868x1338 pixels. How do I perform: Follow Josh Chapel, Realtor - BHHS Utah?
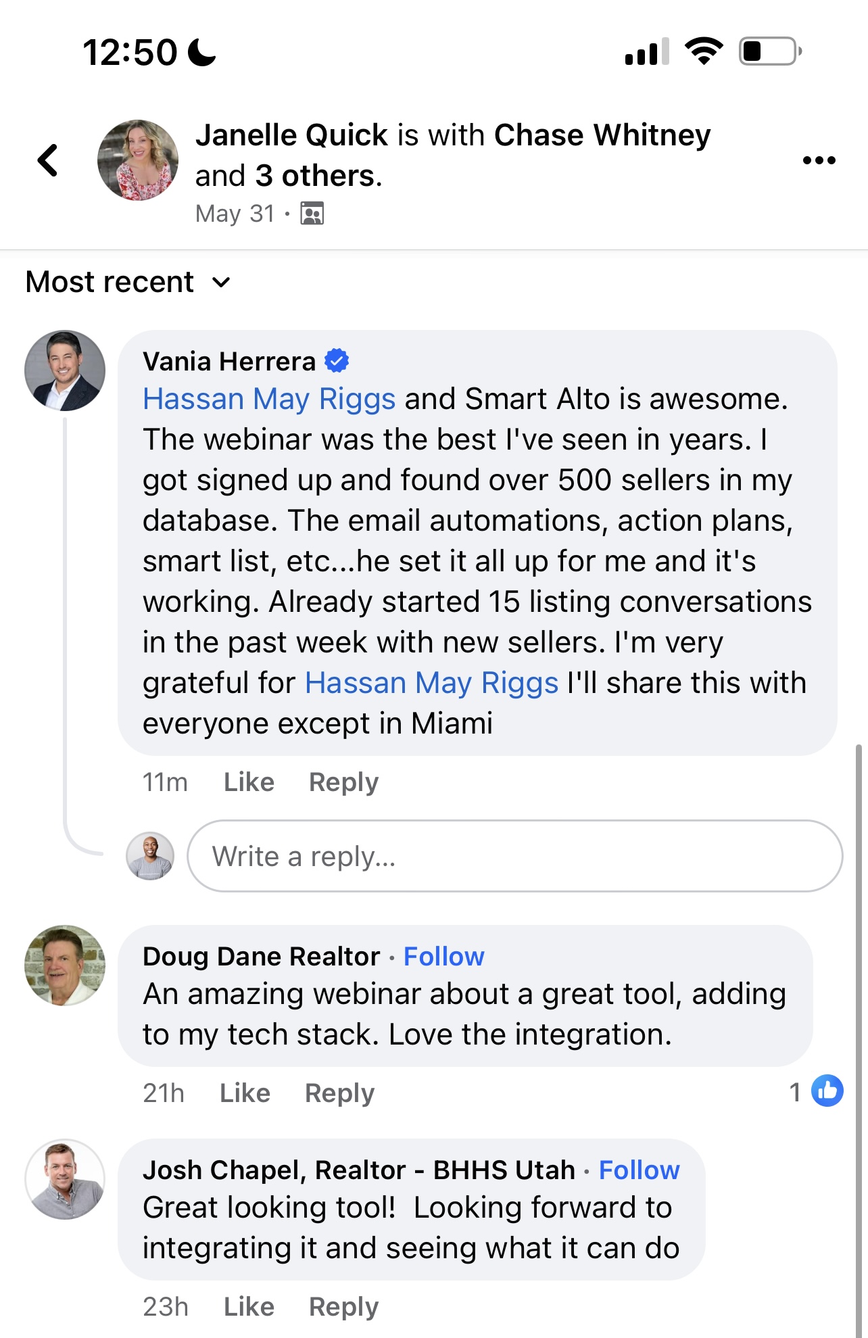(639, 1170)
